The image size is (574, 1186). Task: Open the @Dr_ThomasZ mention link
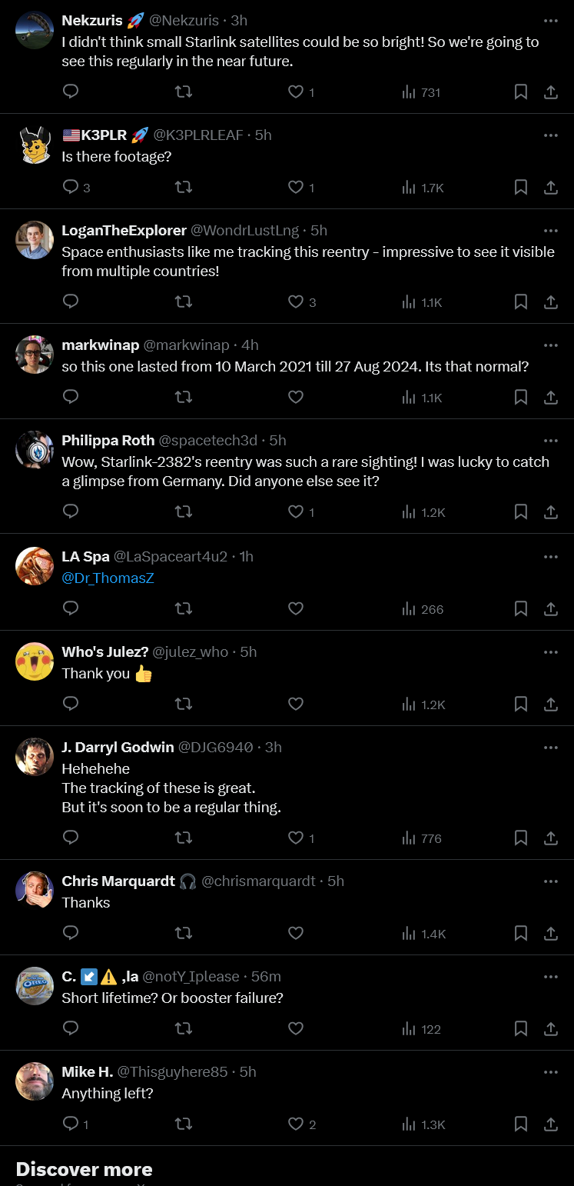[x=108, y=578]
